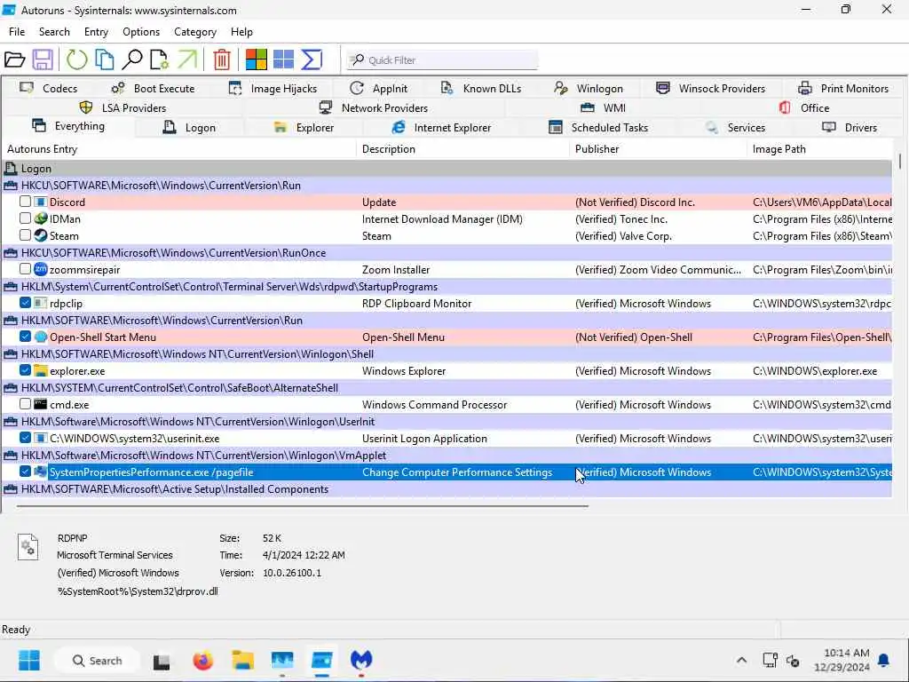Click the Discord entry icon

pos(41,202)
